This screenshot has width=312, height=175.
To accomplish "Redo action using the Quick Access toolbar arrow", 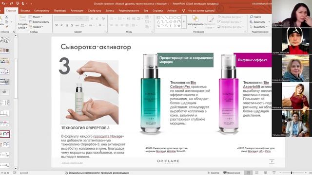I will tap(11, 3).
